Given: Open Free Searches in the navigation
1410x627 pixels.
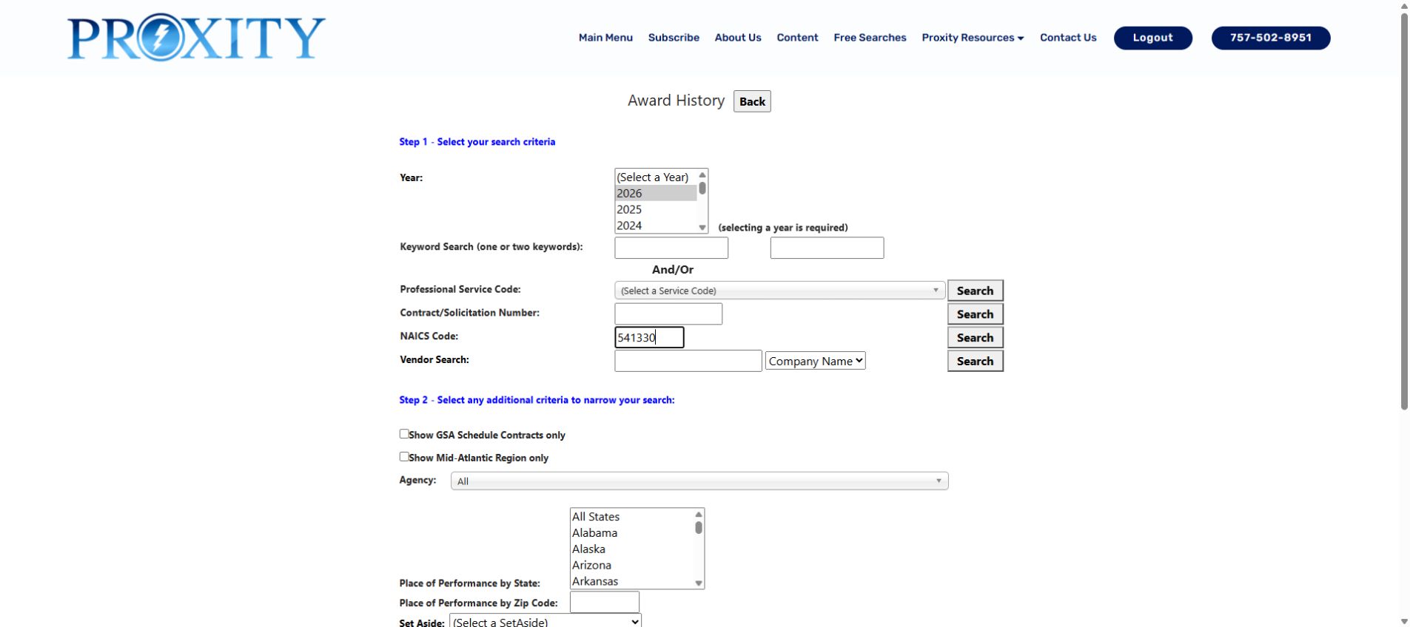Looking at the screenshot, I should (870, 38).
